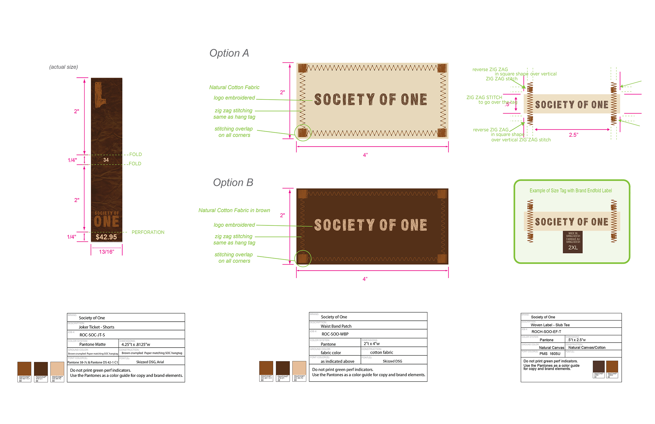
Task: Click the $42.95 price on the hang tag
Action: pos(106,237)
